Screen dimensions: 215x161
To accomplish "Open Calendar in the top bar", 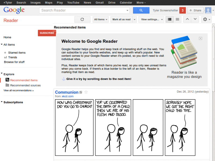I will [x=126, y=3].
